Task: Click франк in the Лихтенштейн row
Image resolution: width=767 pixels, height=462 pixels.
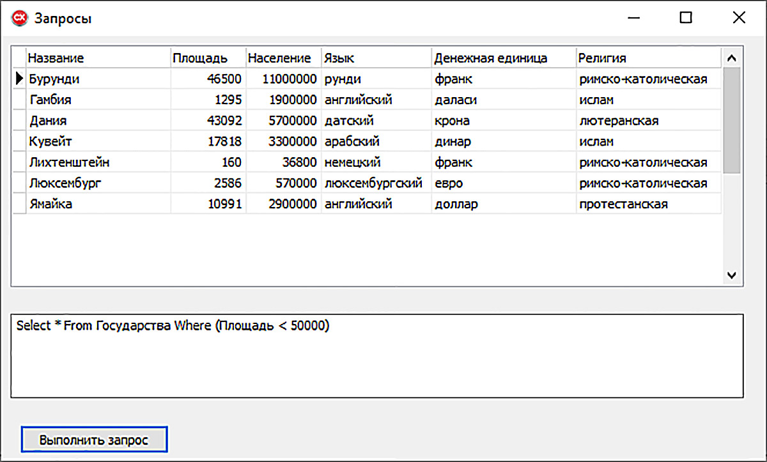Action: click(x=504, y=162)
